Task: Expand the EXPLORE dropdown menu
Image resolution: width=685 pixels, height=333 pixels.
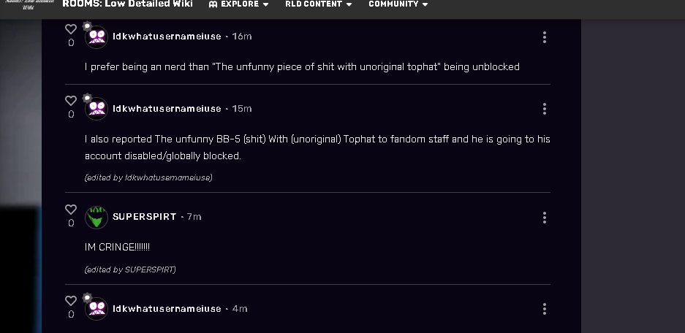Action: tap(239, 4)
